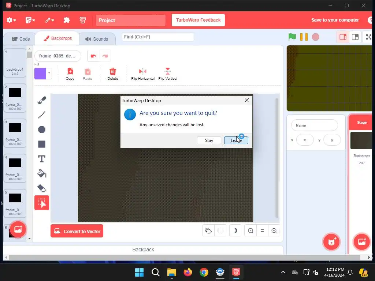Close the quit confirmation dialog
This screenshot has width=375, height=281.
pos(247,100)
